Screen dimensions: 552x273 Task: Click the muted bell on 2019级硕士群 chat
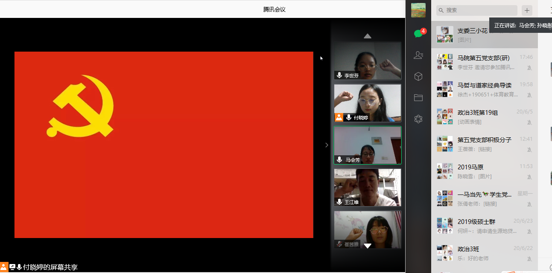(x=529, y=231)
